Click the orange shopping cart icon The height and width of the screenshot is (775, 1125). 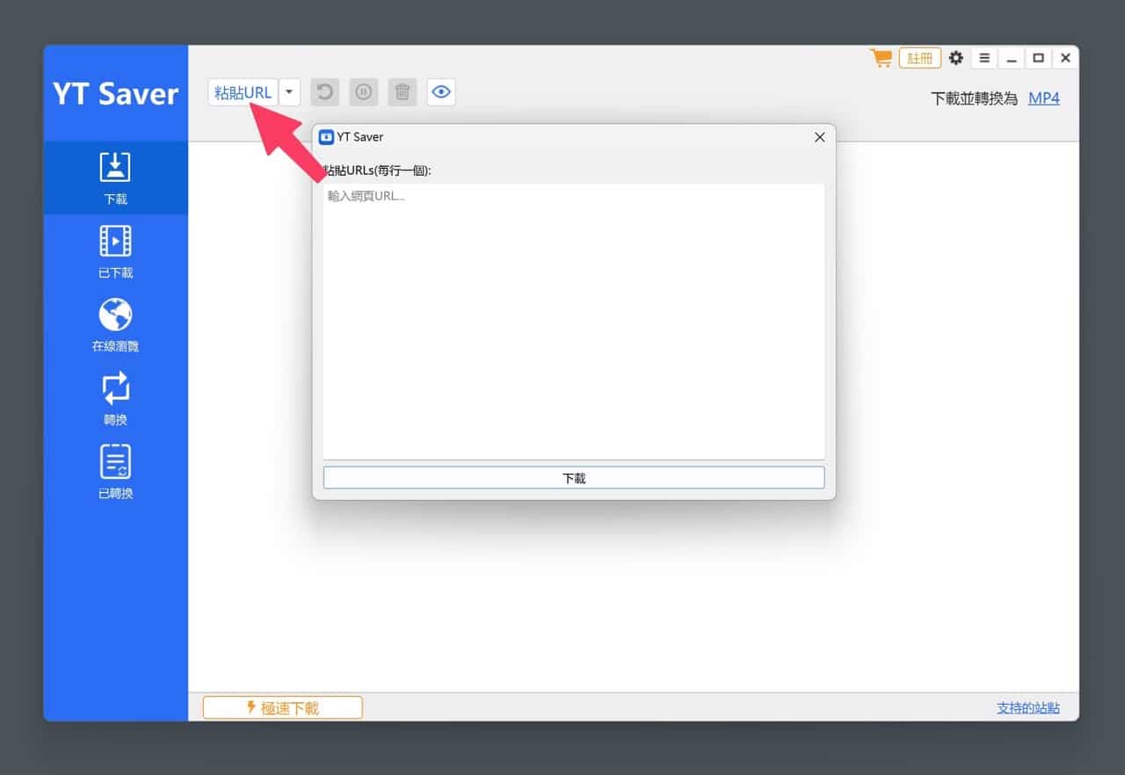click(881, 58)
